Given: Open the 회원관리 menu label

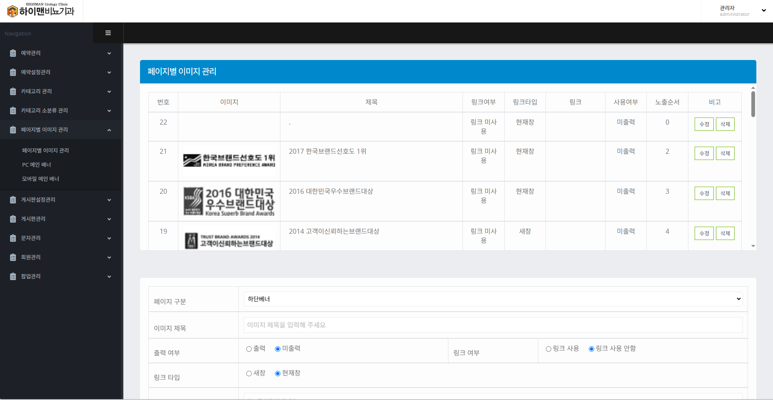Looking at the screenshot, I should coord(31,257).
